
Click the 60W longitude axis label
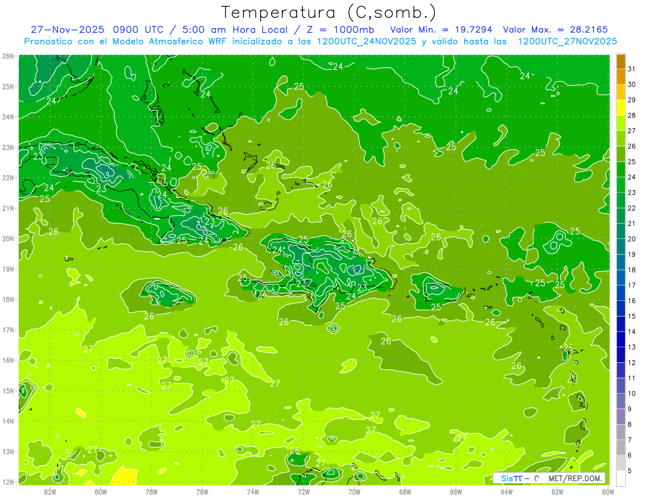608,491
